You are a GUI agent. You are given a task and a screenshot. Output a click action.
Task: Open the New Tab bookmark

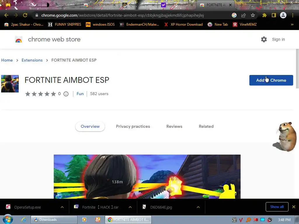218,24
